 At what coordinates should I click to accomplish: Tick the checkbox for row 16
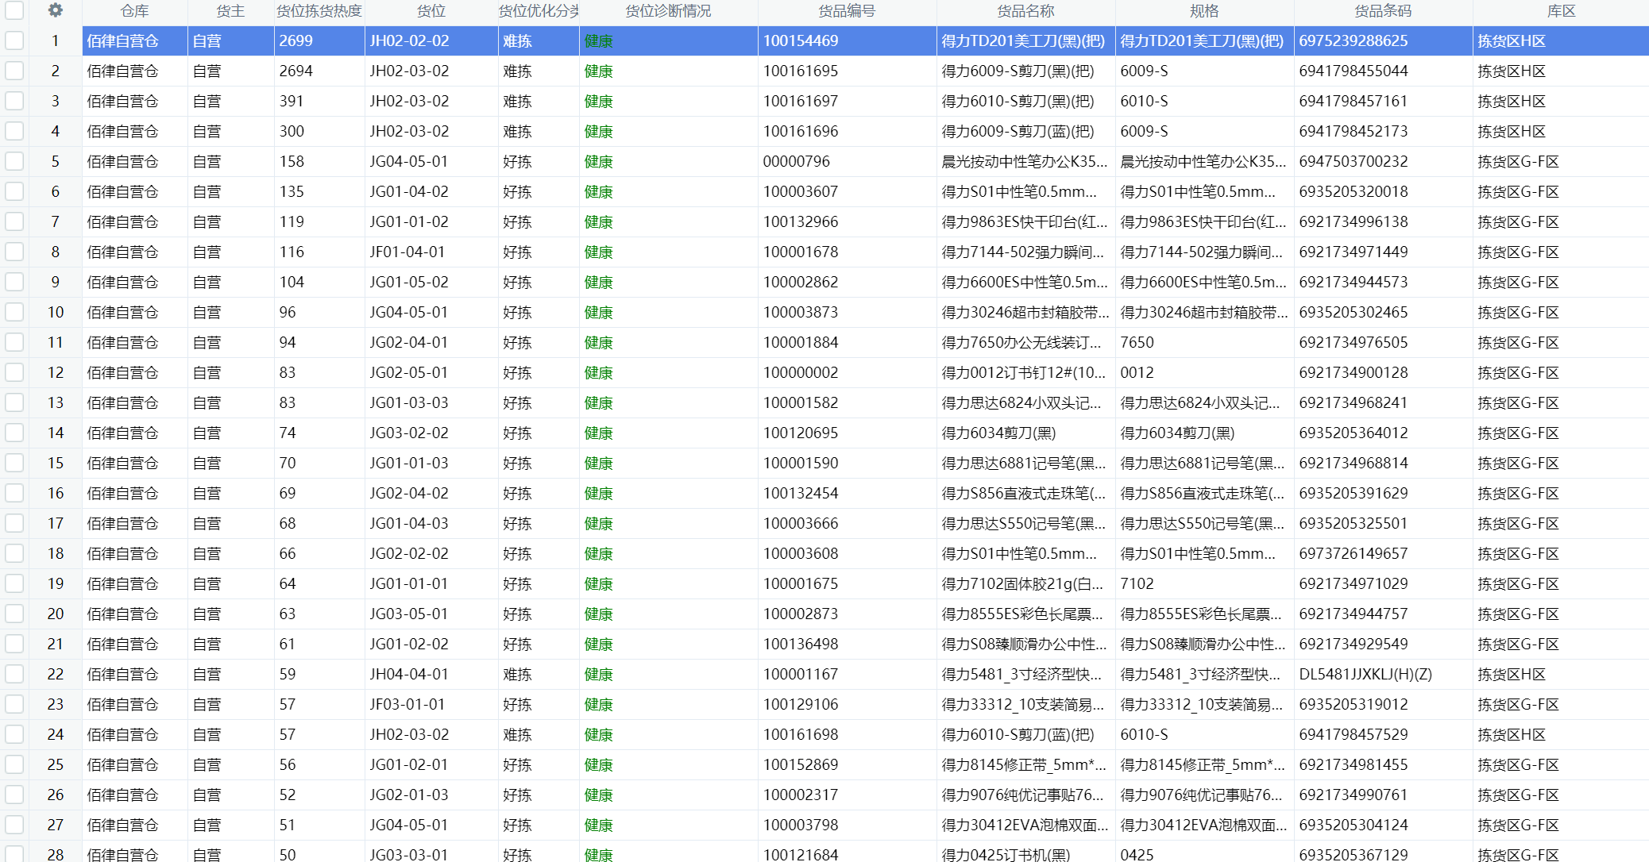pyautogui.click(x=14, y=493)
